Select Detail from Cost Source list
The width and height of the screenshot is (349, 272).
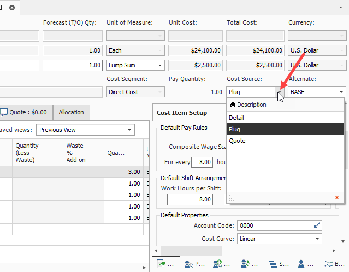(x=236, y=118)
